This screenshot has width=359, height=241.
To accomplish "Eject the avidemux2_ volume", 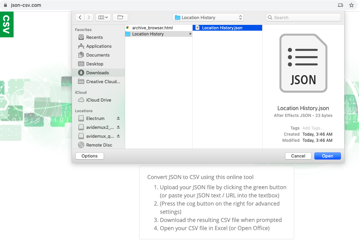I will (x=118, y=127).
